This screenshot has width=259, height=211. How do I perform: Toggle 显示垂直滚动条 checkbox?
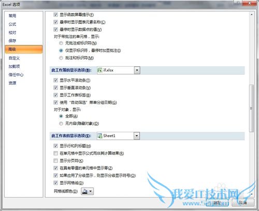pyautogui.click(x=55, y=88)
